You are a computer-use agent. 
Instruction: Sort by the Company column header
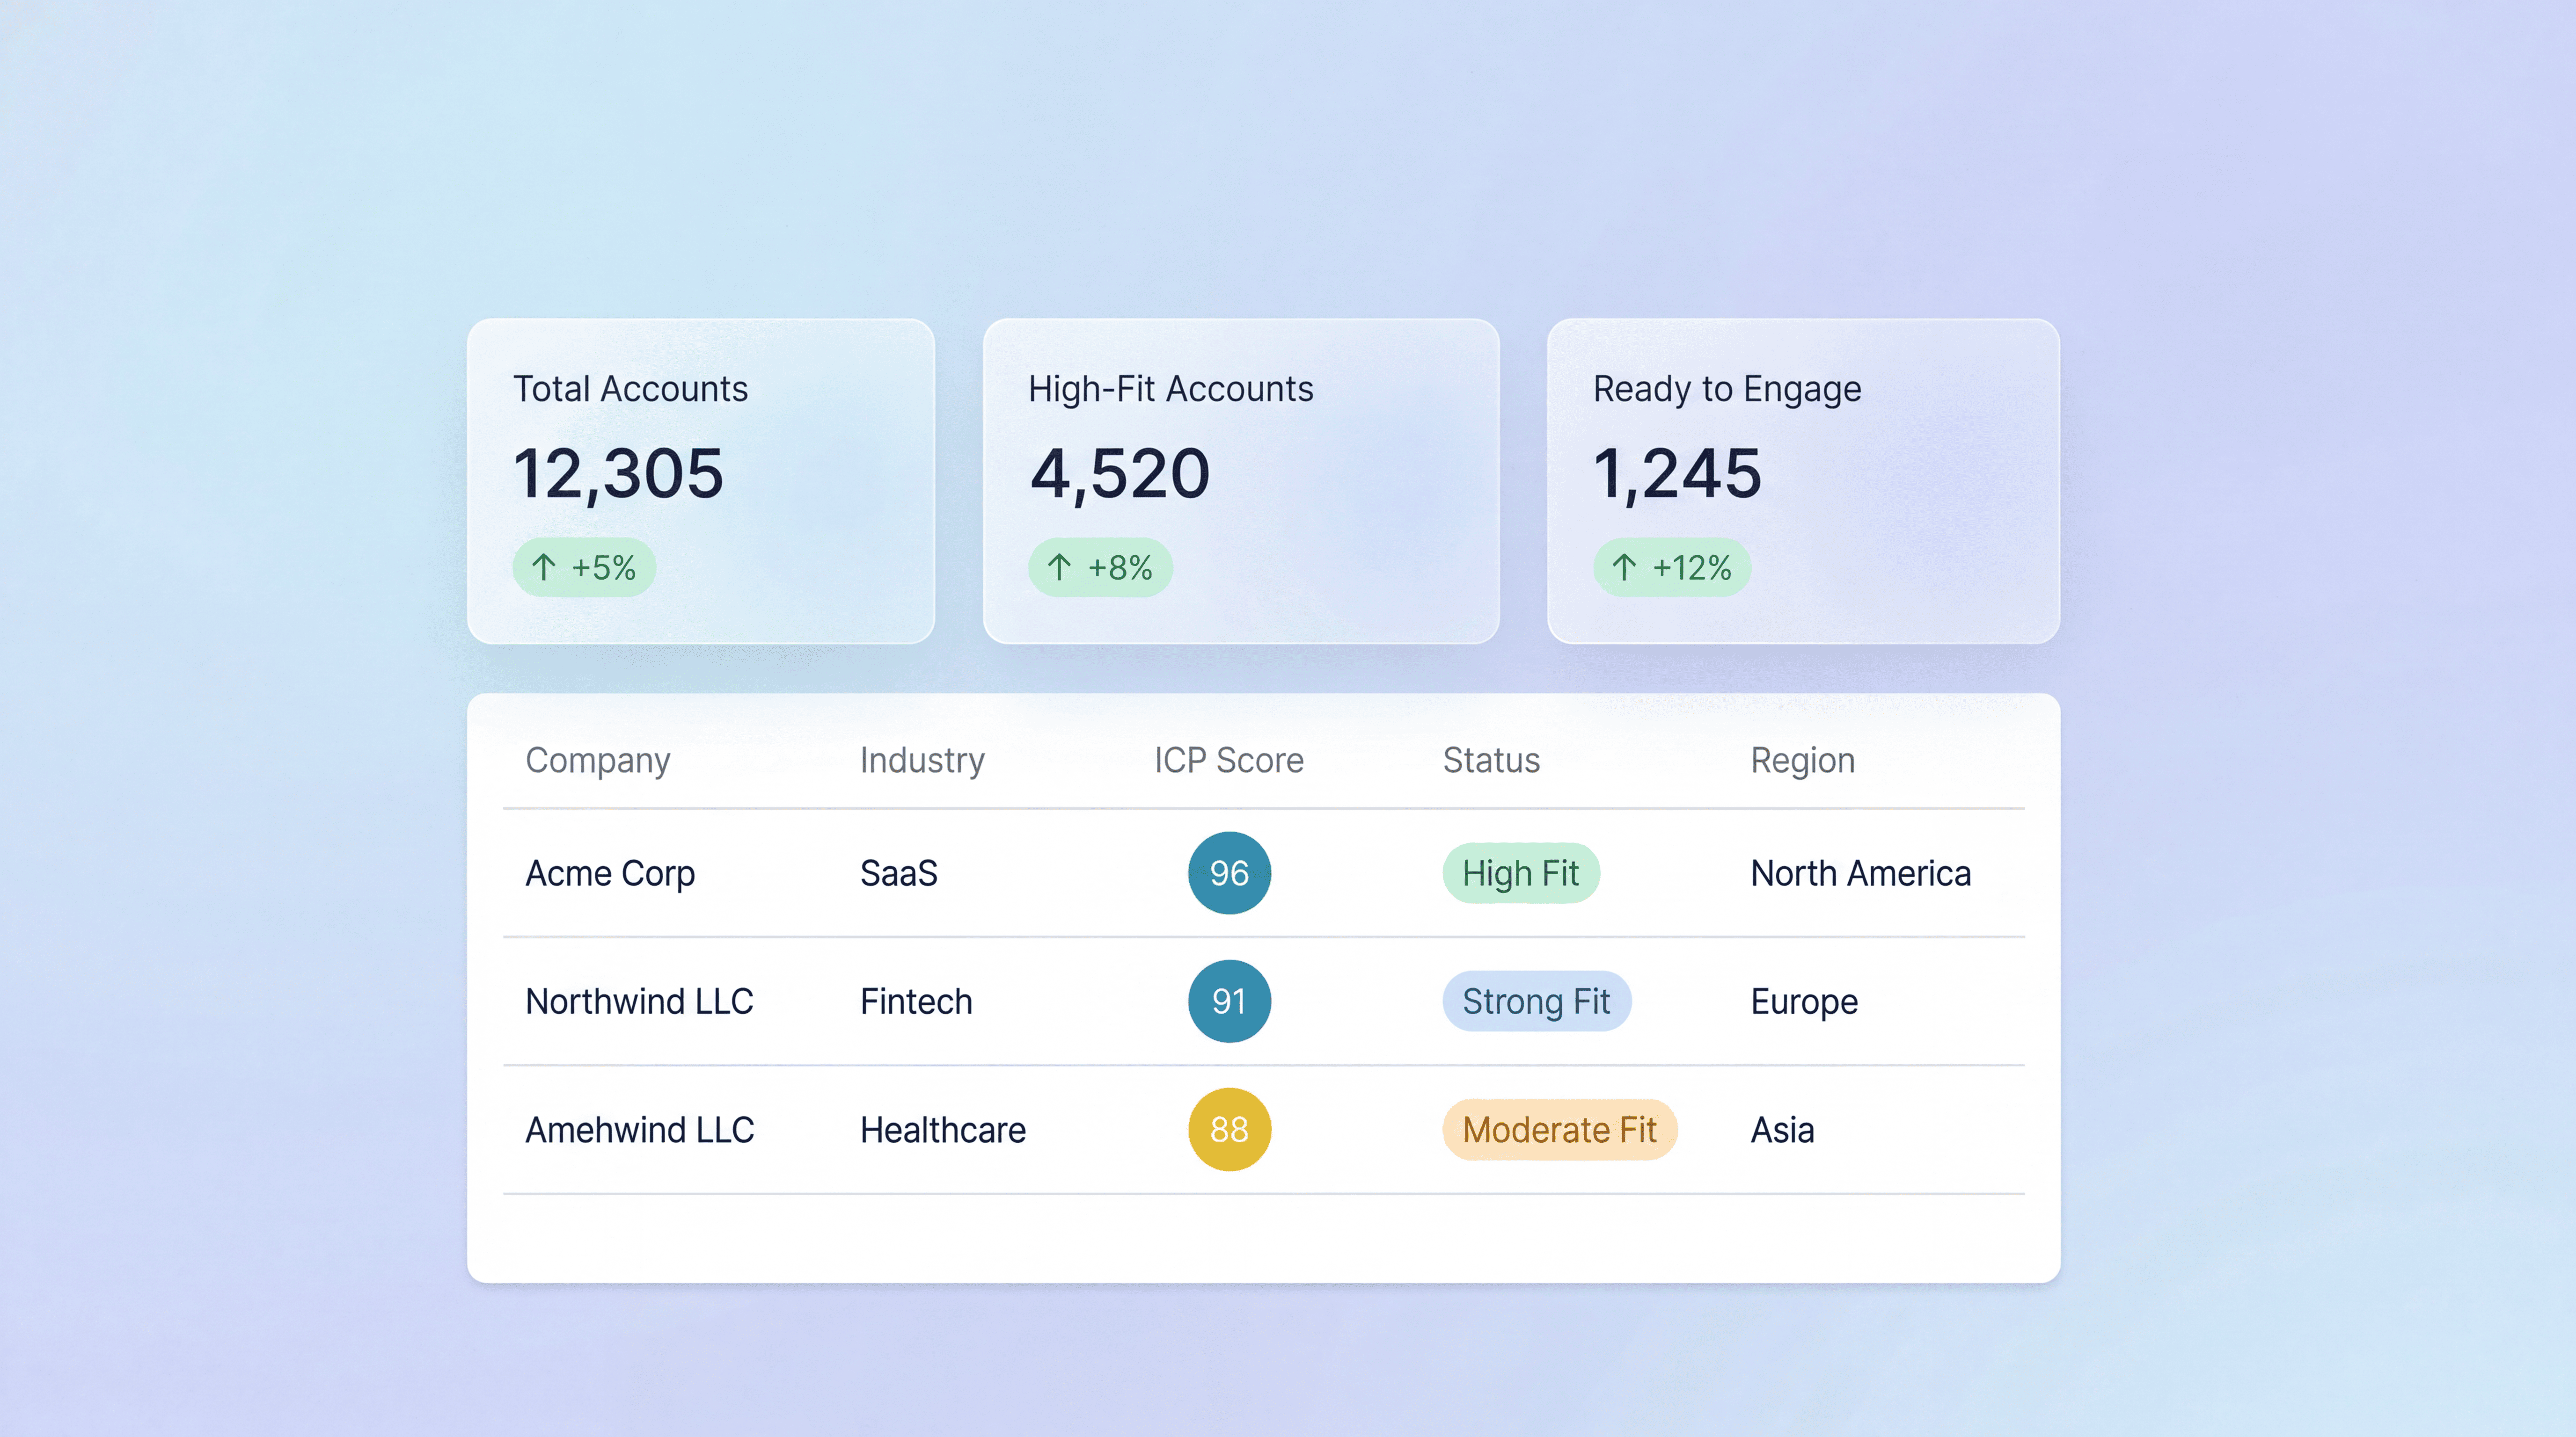pos(598,761)
